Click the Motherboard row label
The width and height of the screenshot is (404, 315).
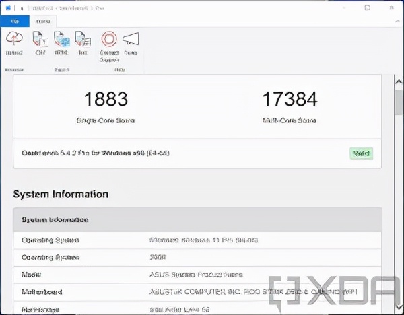42,292
